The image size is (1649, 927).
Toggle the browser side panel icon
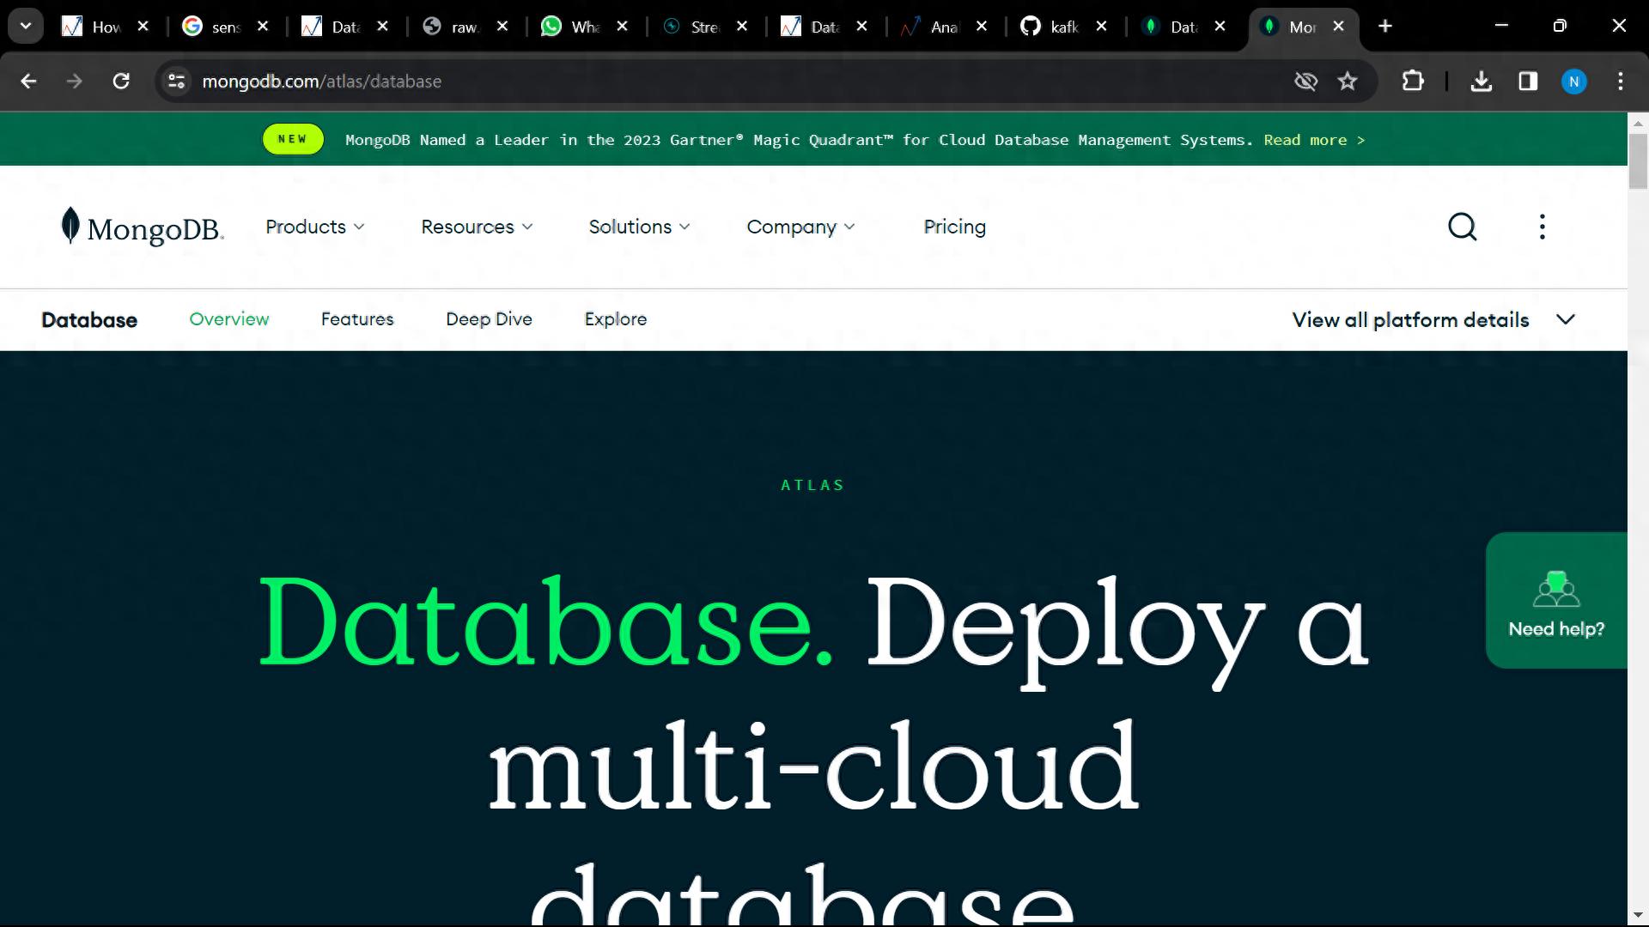(1528, 82)
